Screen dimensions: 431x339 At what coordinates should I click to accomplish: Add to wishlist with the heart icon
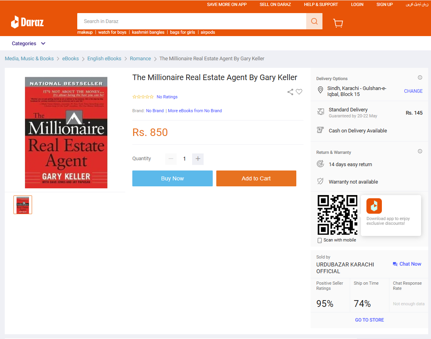click(299, 92)
